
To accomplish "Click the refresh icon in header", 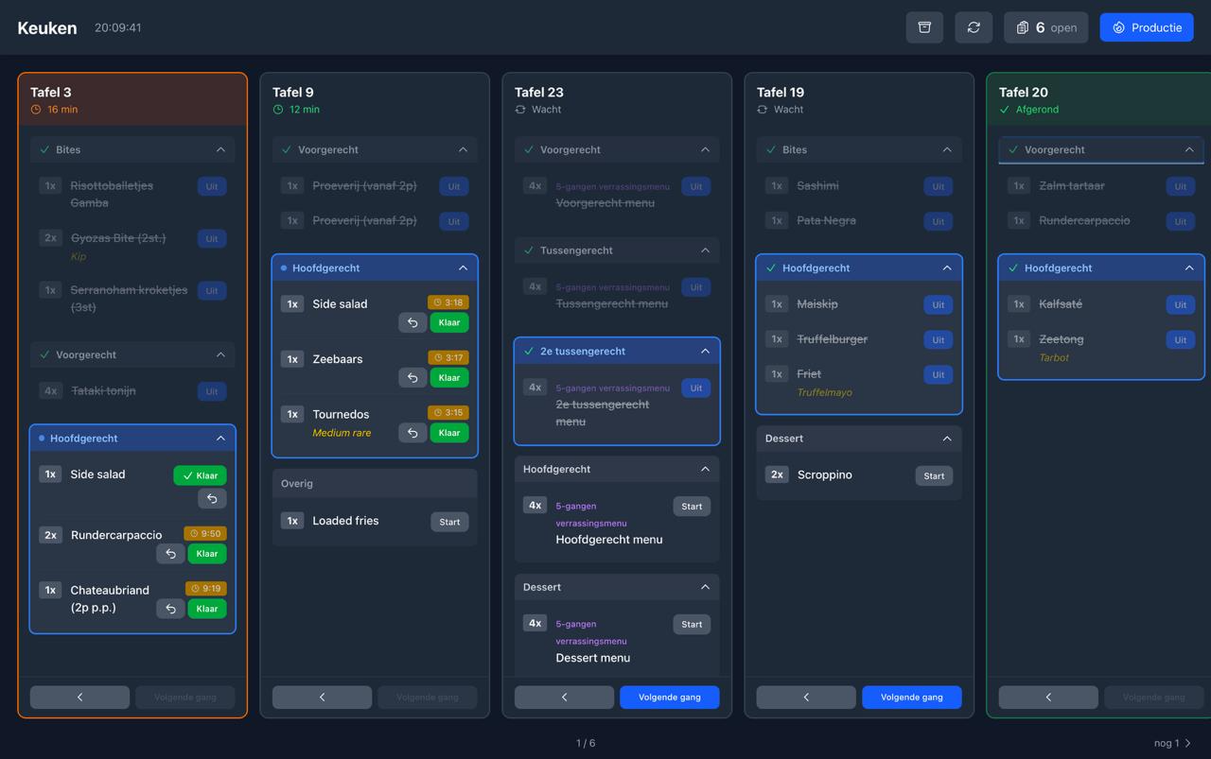I will point(974,27).
